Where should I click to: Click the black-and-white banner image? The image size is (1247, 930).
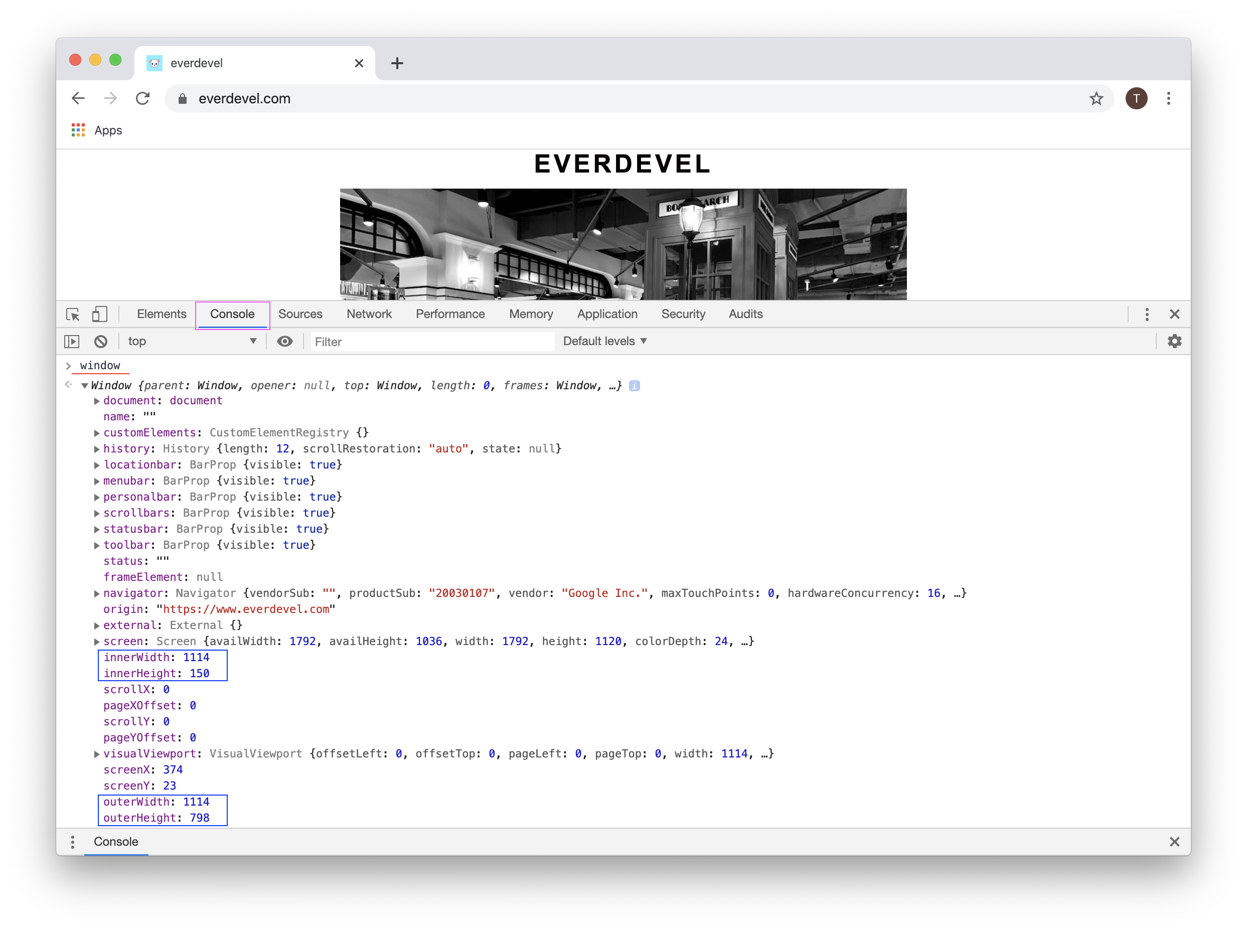622,244
